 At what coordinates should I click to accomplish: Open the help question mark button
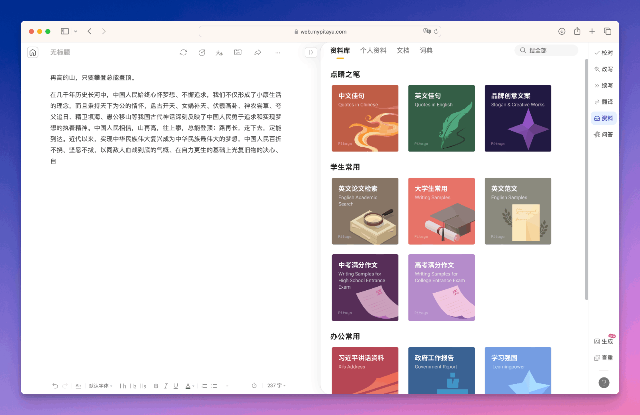tap(604, 383)
